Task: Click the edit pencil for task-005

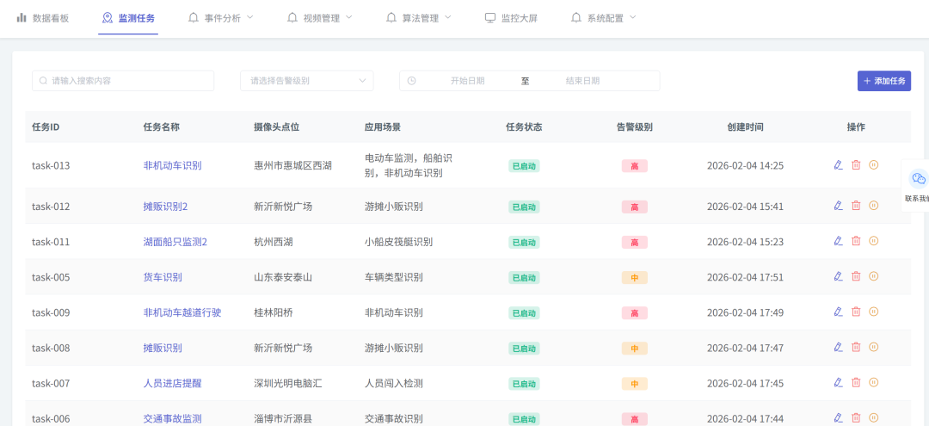Action: tap(838, 276)
